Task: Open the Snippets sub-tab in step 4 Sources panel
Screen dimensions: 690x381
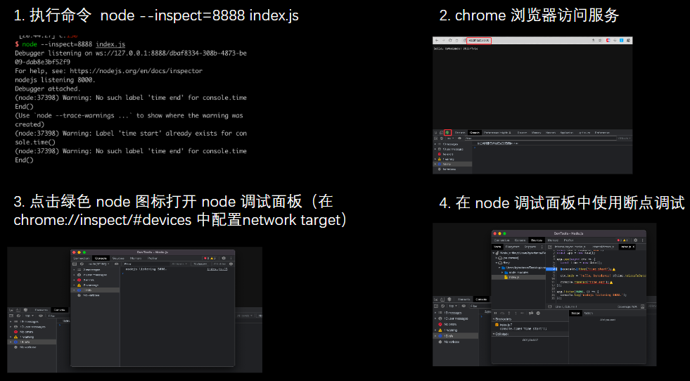Action: click(x=530, y=247)
